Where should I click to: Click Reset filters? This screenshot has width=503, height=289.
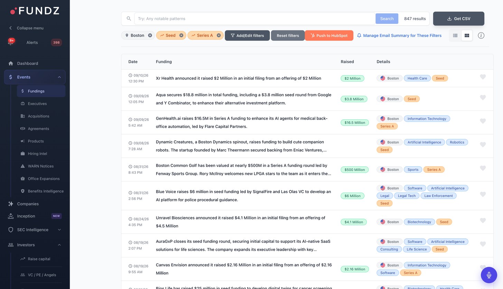(288, 36)
